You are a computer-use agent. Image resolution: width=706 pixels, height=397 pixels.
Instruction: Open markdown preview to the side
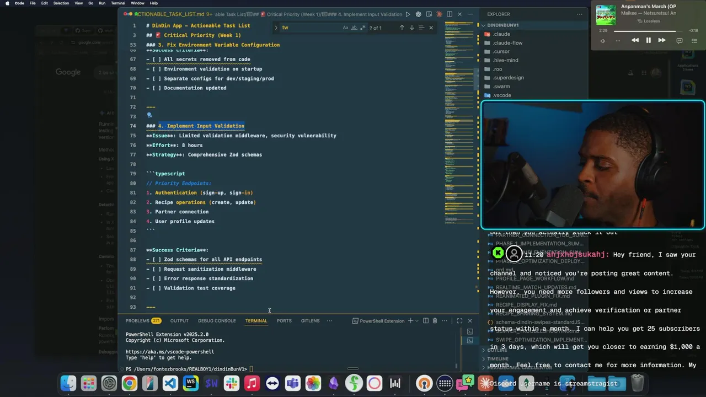tap(429, 14)
